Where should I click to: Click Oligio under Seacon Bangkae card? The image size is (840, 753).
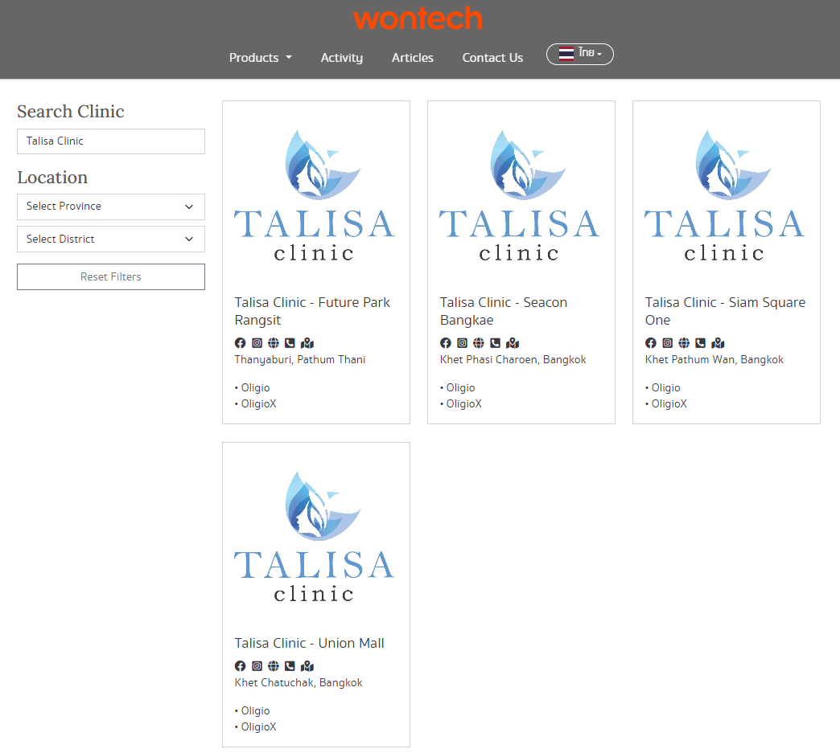coord(461,388)
